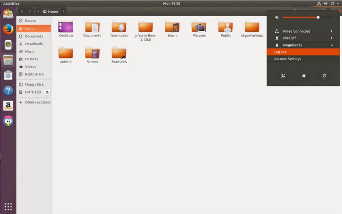342x214 pixels.
Task: Click the Activities button
Action: (x=11, y=3)
